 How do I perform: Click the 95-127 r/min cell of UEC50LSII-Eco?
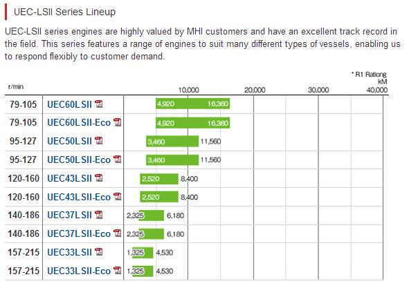24,160
